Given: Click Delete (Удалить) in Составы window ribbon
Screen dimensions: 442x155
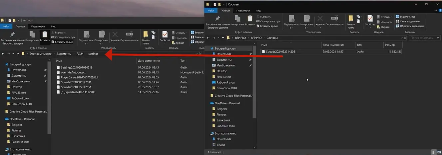Looking at the screenshot, I should point(320,20).
